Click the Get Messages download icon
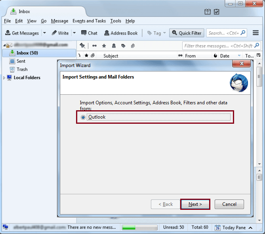Screen dimensions: 265x234 coord(8,33)
